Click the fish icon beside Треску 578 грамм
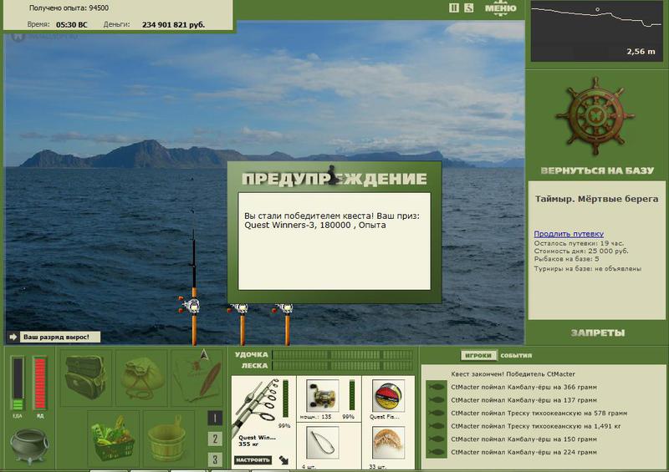Image resolution: width=669 pixels, height=472 pixels. click(436, 414)
